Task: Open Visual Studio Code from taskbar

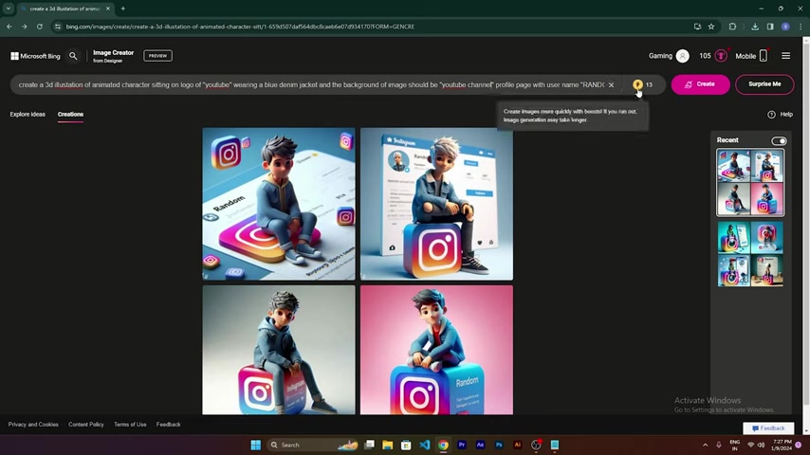Action: tap(425, 445)
